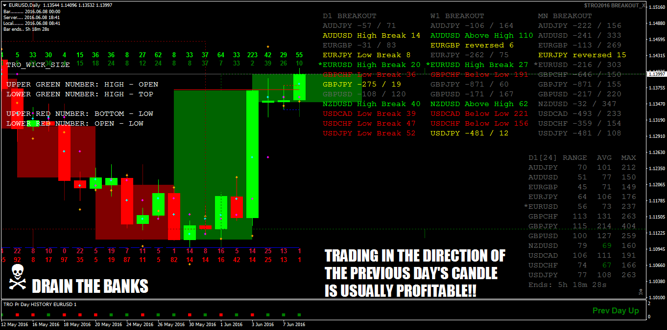
Task: Click the small skull icon above Prev Day Up panel
Action: (x=641, y=292)
